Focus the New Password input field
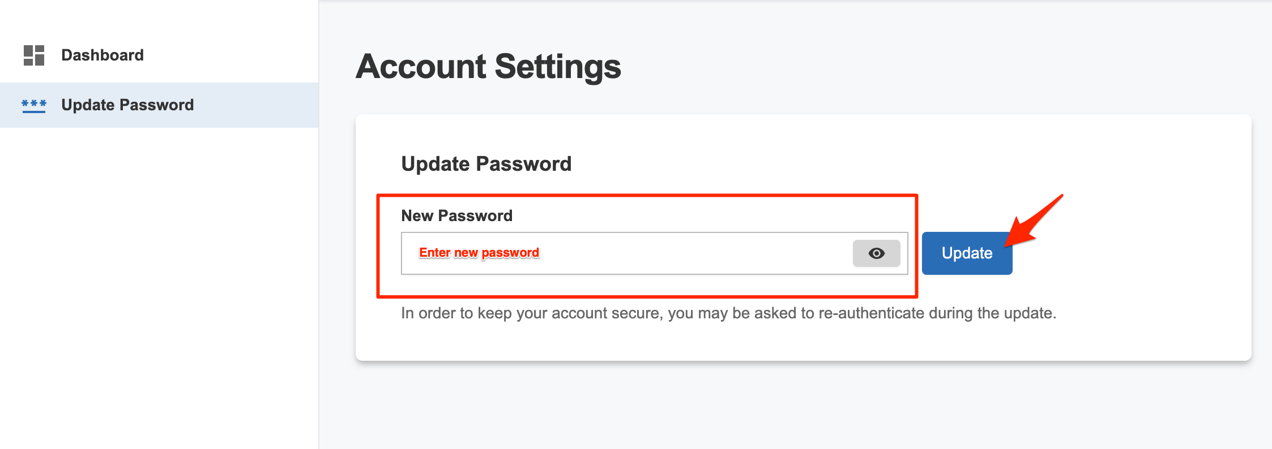 tap(654, 253)
